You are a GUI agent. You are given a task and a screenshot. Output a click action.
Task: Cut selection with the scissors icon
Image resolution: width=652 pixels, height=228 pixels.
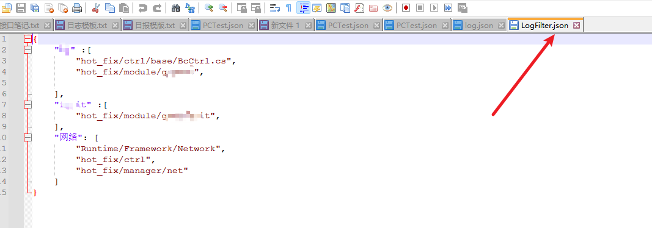(x=96, y=7)
